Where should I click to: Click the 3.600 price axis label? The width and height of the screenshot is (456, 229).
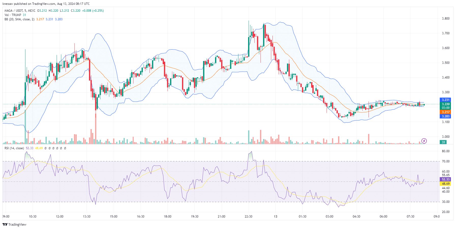446,48
